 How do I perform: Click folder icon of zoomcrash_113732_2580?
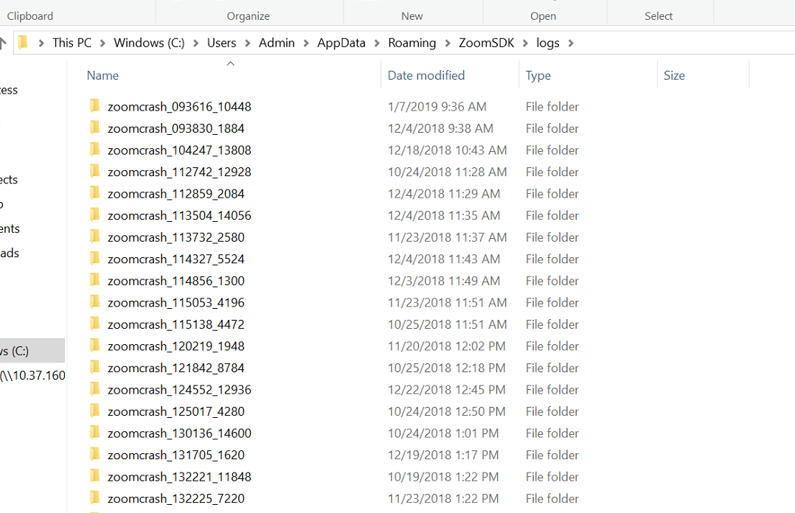click(x=95, y=237)
